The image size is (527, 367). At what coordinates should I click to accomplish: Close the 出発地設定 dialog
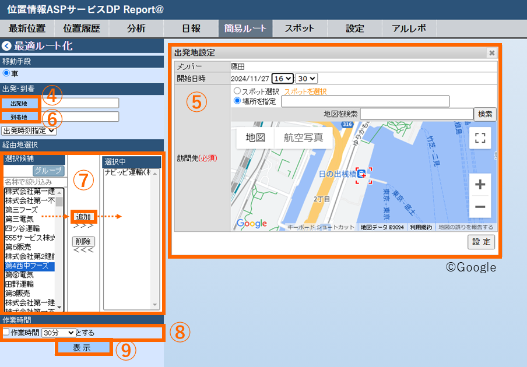[x=491, y=52]
